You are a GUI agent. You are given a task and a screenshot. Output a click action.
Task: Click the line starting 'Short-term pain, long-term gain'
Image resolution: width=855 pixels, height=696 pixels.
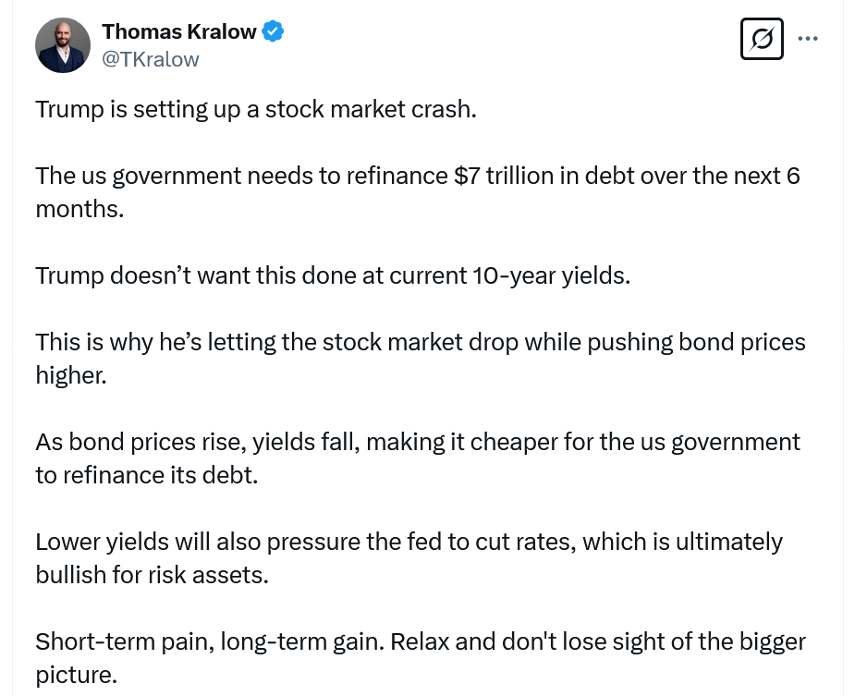[x=420, y=641]
